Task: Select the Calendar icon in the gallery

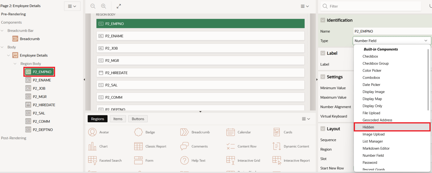Action: pyautogui.click(x=230, y=132)
